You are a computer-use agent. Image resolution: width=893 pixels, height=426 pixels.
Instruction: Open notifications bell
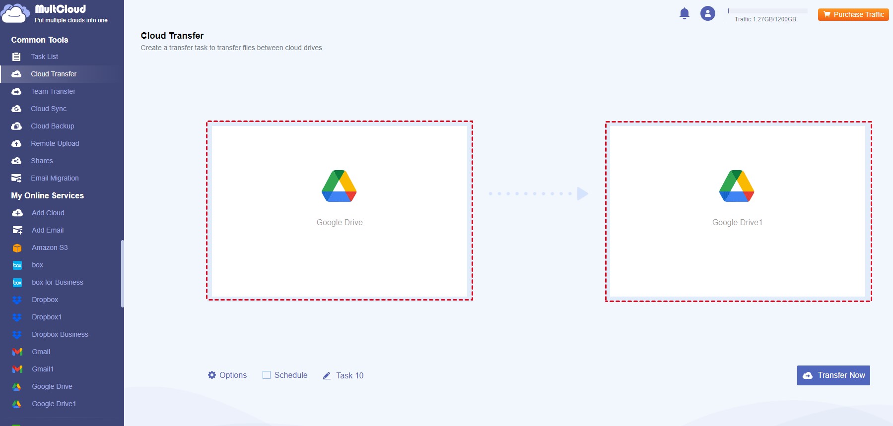tap(685, 13)
